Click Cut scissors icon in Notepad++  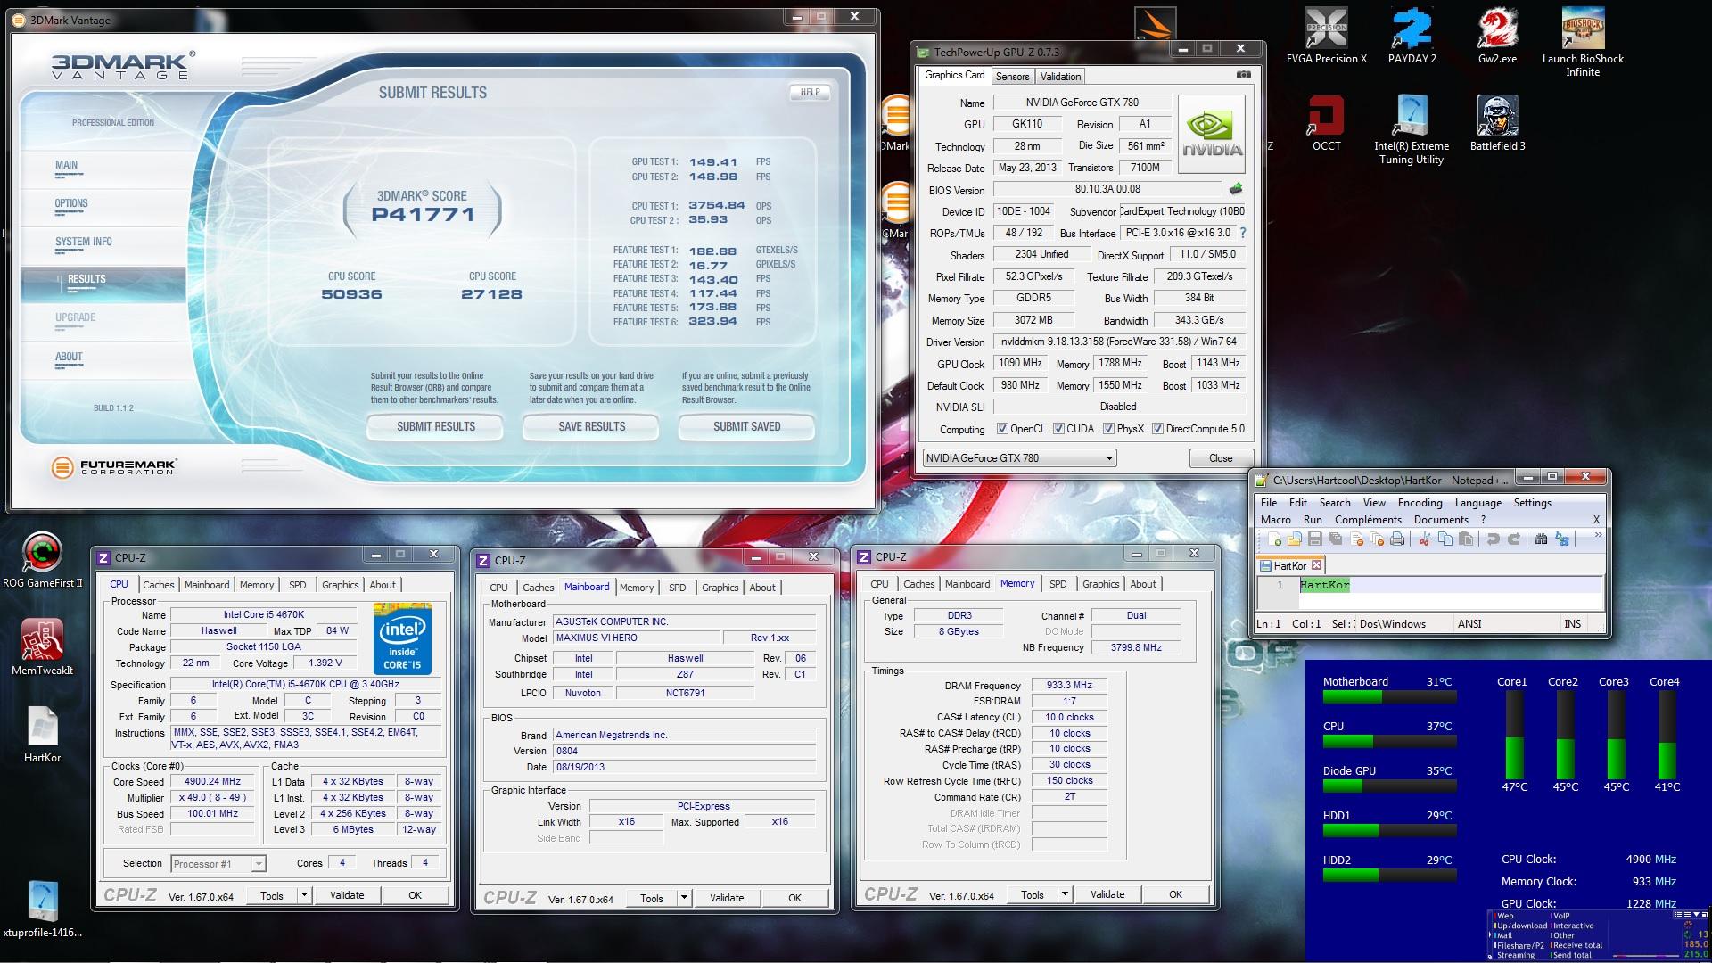(x=1424, y=539)
